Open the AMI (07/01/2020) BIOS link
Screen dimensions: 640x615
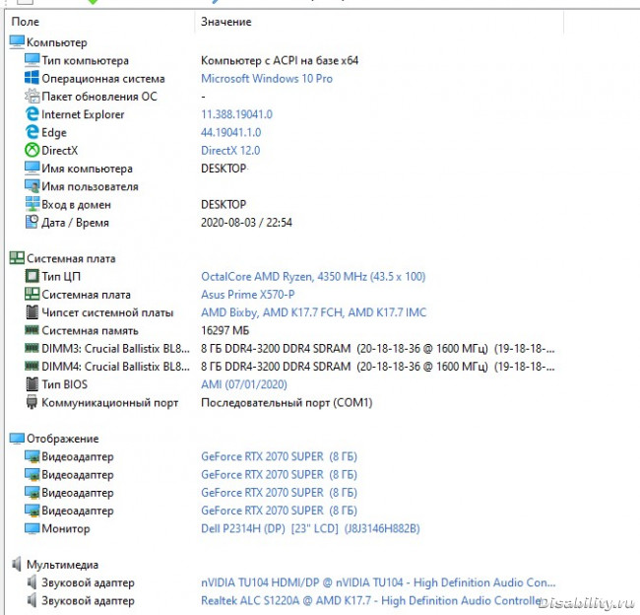point(244,384)
